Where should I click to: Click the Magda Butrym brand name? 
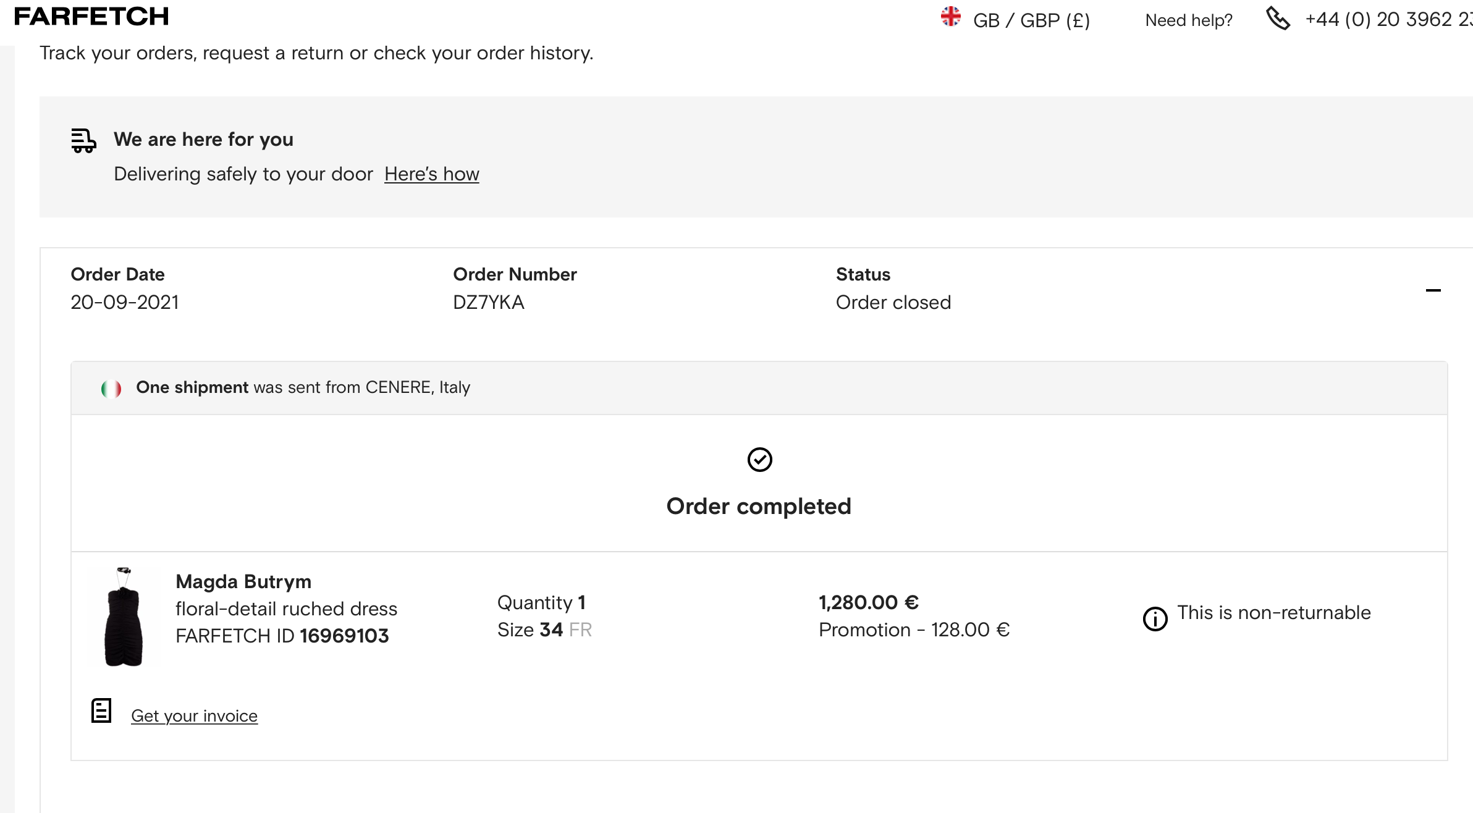click(x=243, y=581)
